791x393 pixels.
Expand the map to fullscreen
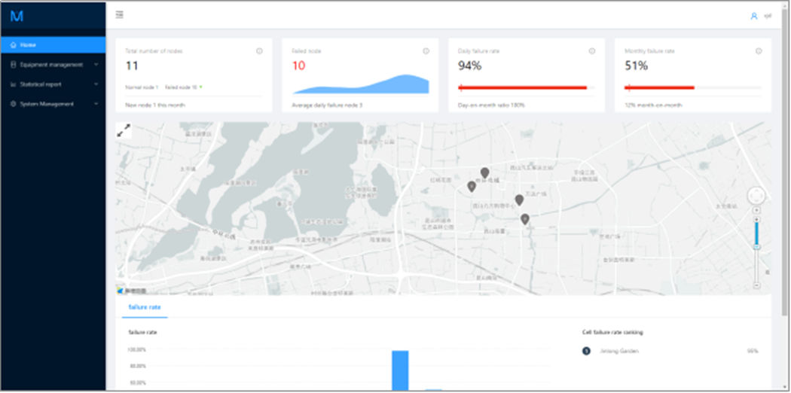coord(124,130)
